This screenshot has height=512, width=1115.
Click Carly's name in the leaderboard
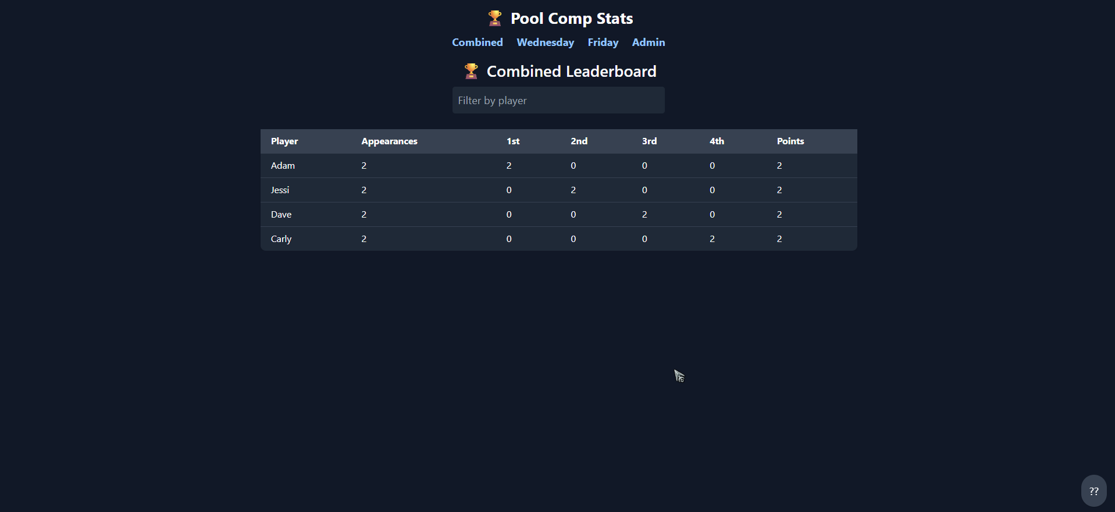tap(281, 239)
